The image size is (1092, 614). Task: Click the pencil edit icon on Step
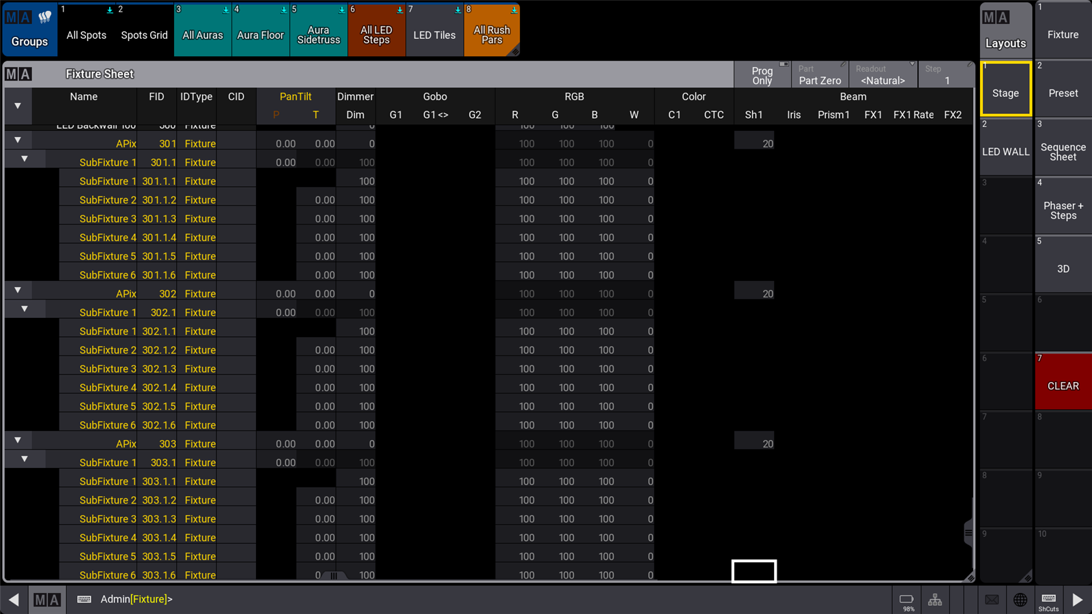point(969,65)
